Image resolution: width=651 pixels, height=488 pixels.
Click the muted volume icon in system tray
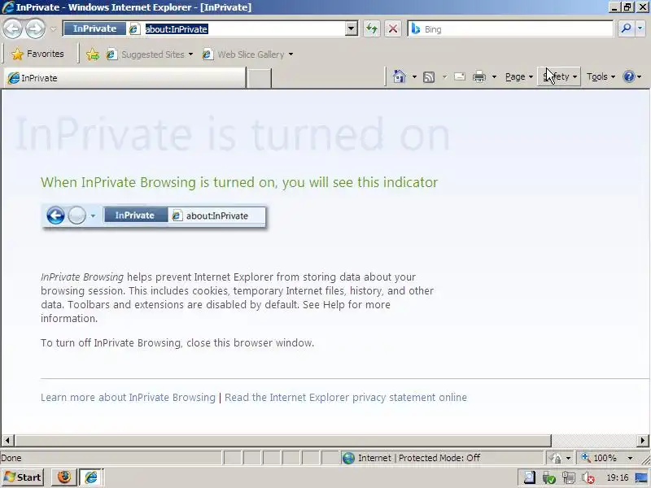click(x=588, y=478)
